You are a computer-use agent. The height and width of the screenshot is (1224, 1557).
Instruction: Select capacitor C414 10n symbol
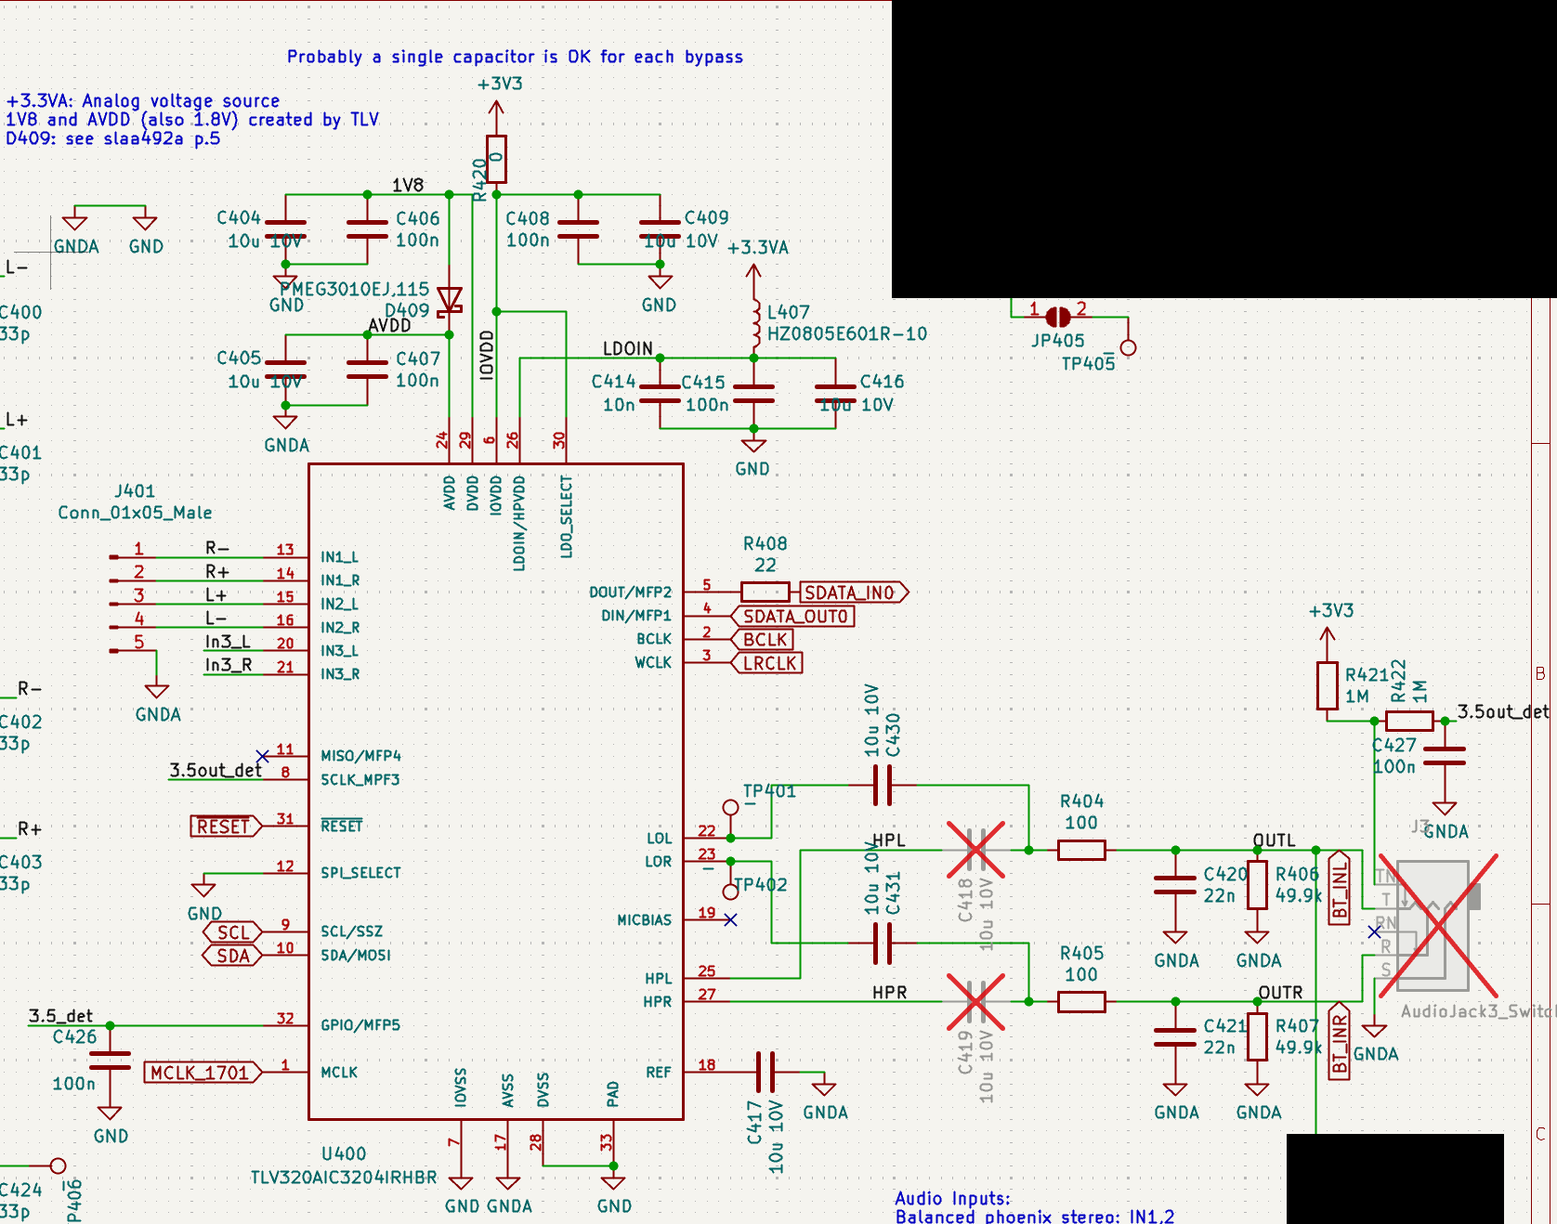tap(660, 394)
